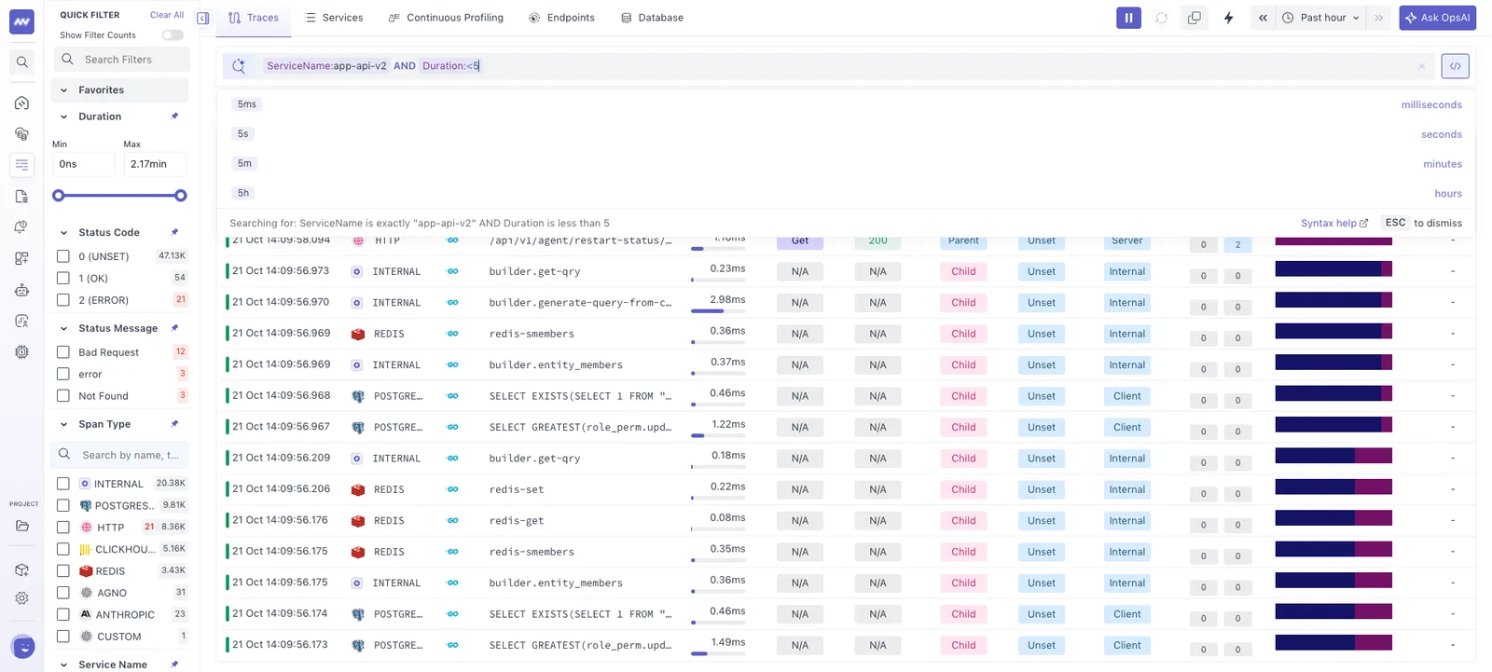The height and width of the screenshot is (672, 1492).
Task: Open trace link icon for redis-set row
Action: click(452, 489)
